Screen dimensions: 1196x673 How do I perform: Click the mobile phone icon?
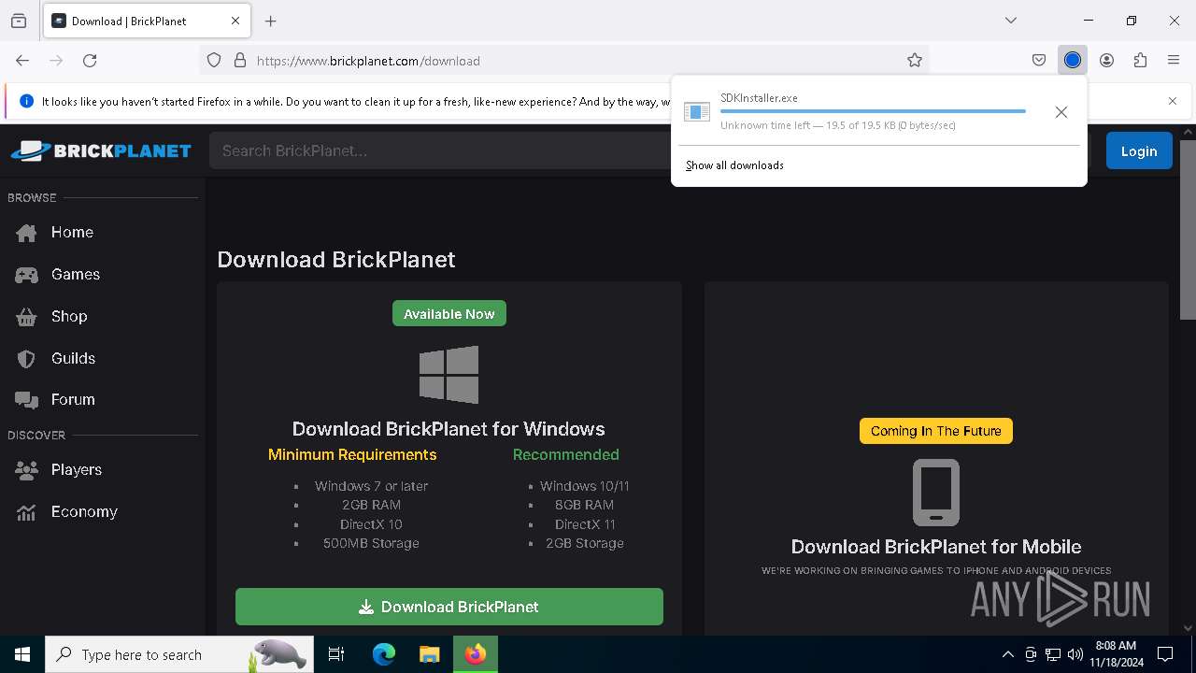coord(936,493)
